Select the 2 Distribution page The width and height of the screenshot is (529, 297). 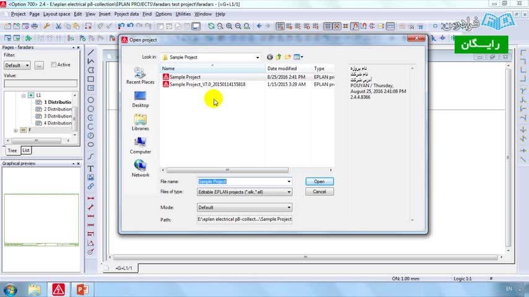pyautogui.click(x=58, y=110)
